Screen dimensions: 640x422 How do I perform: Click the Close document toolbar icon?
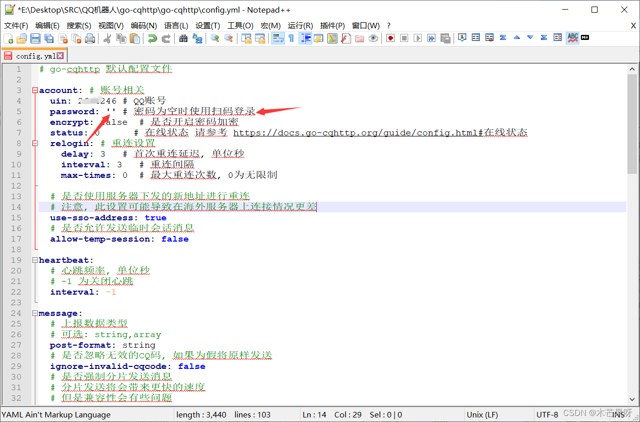tap(63, 38)
